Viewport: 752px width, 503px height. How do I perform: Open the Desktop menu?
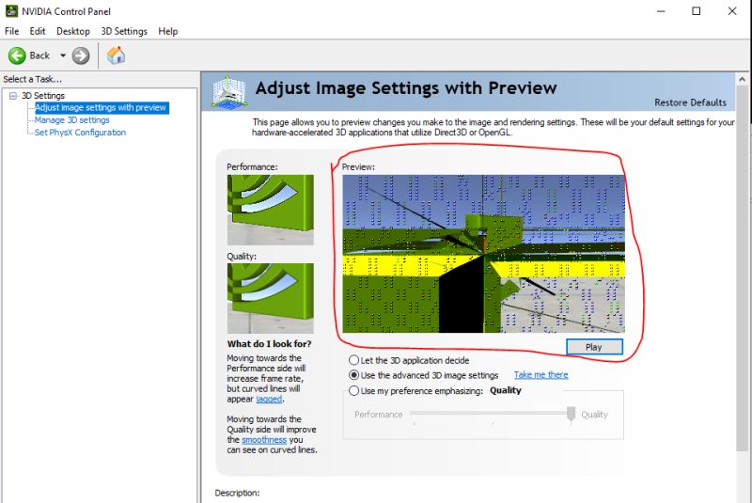(x=73, y=31)
